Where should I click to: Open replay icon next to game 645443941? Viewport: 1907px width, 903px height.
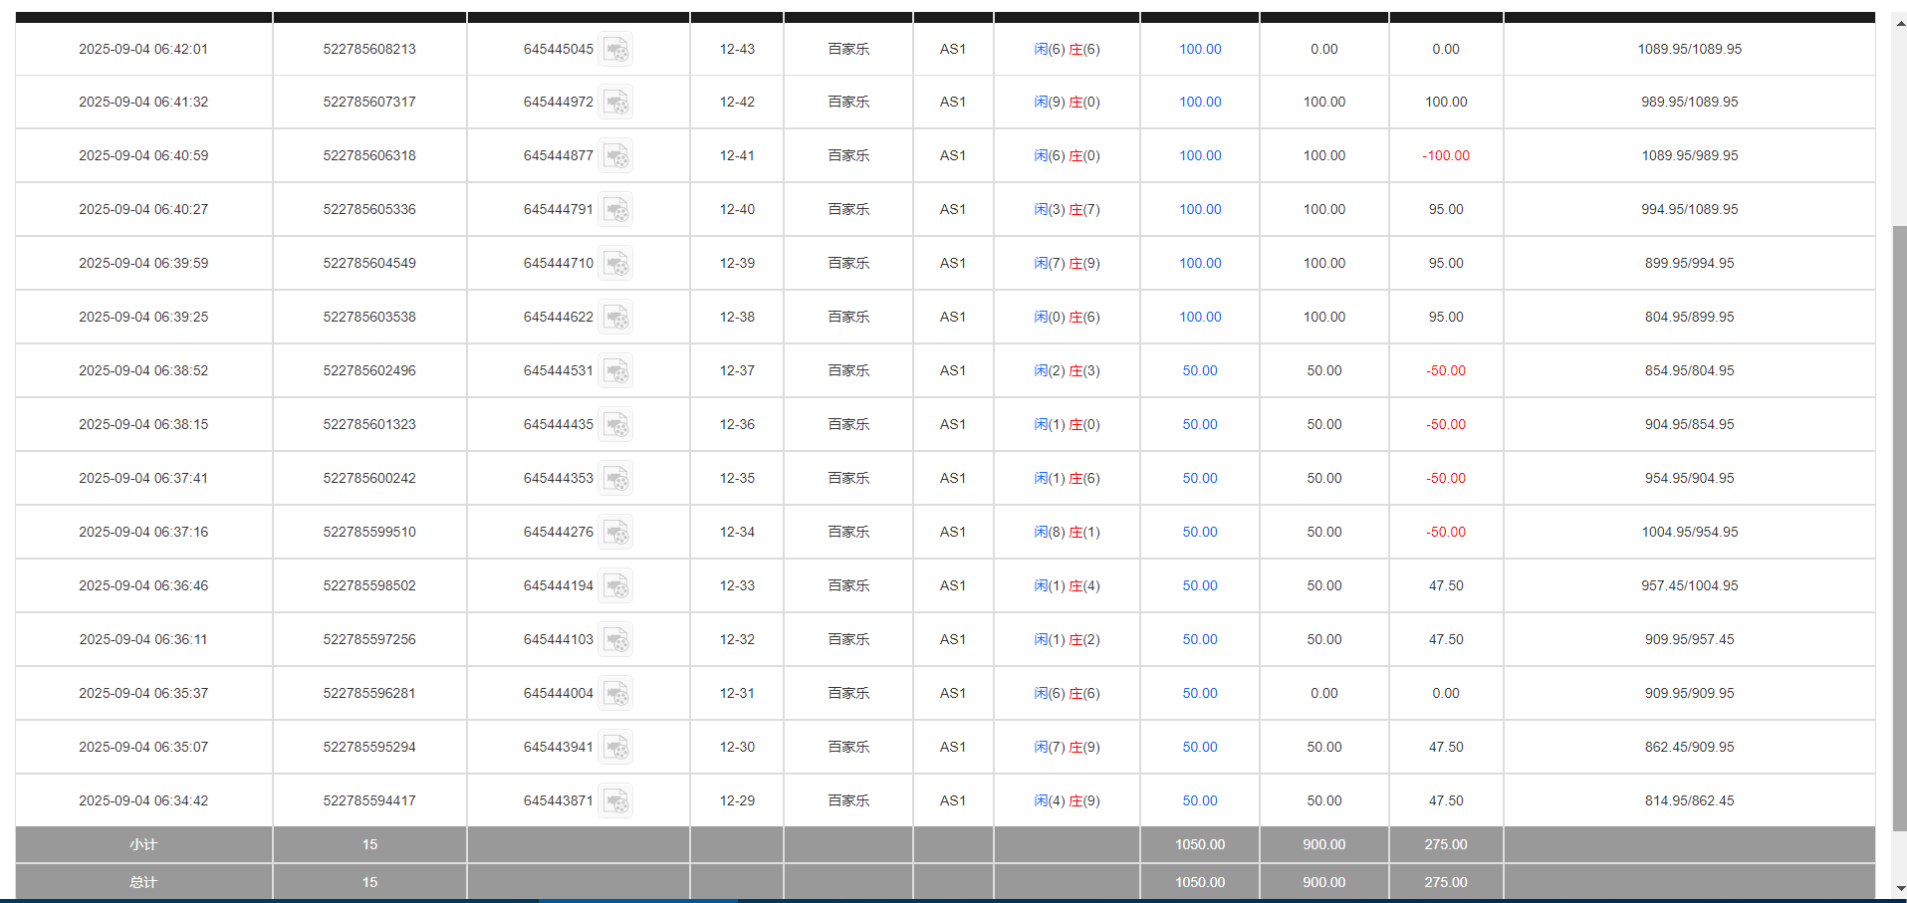click(616, 747)
